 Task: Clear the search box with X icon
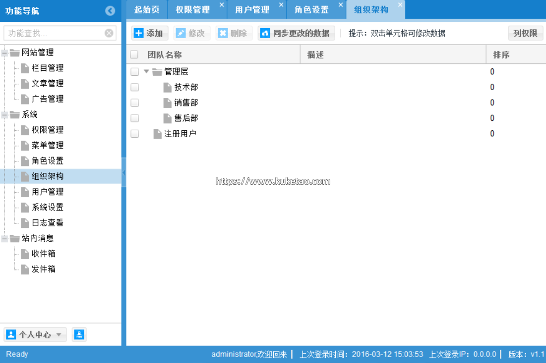point(109,33)
